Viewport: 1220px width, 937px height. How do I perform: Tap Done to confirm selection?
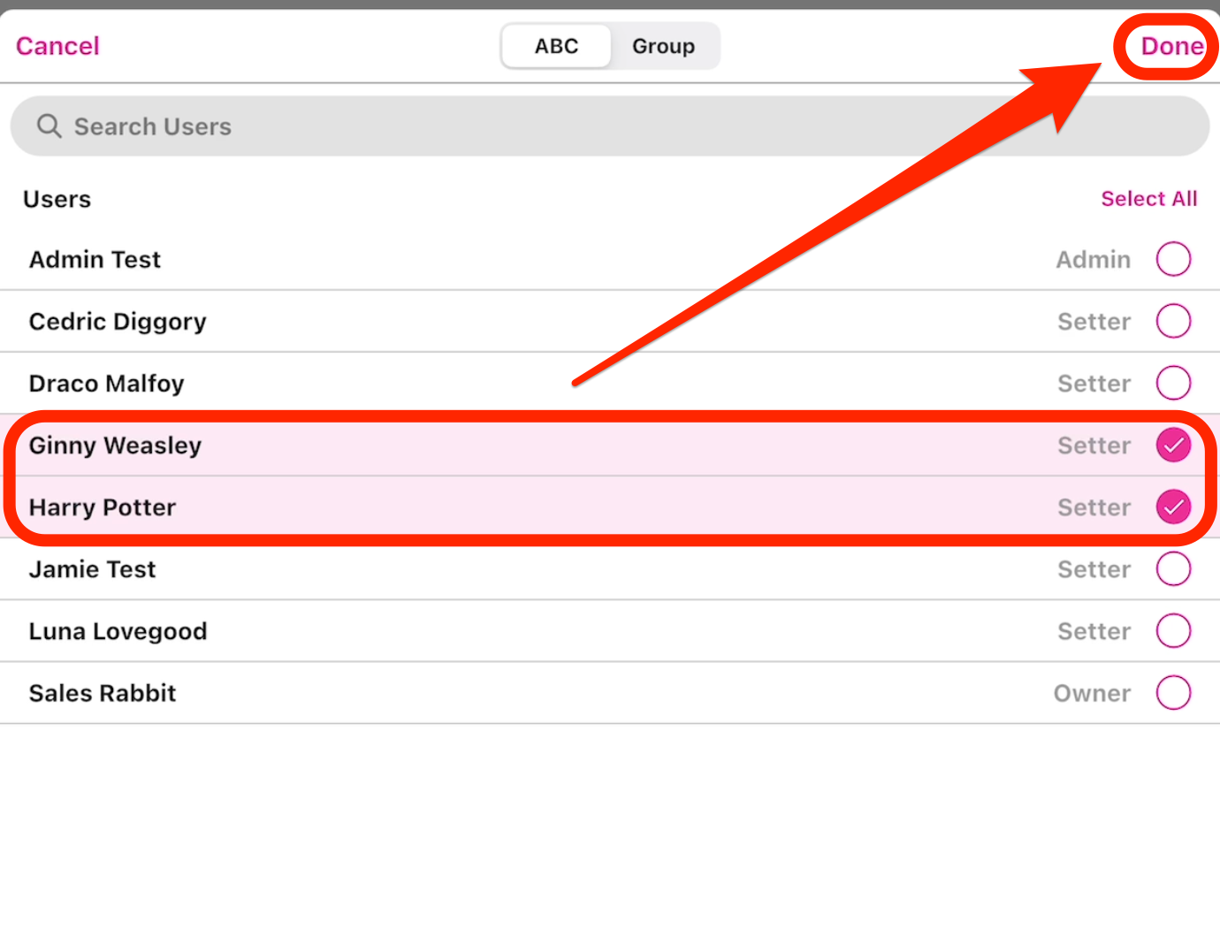[x=1171, y=46]
